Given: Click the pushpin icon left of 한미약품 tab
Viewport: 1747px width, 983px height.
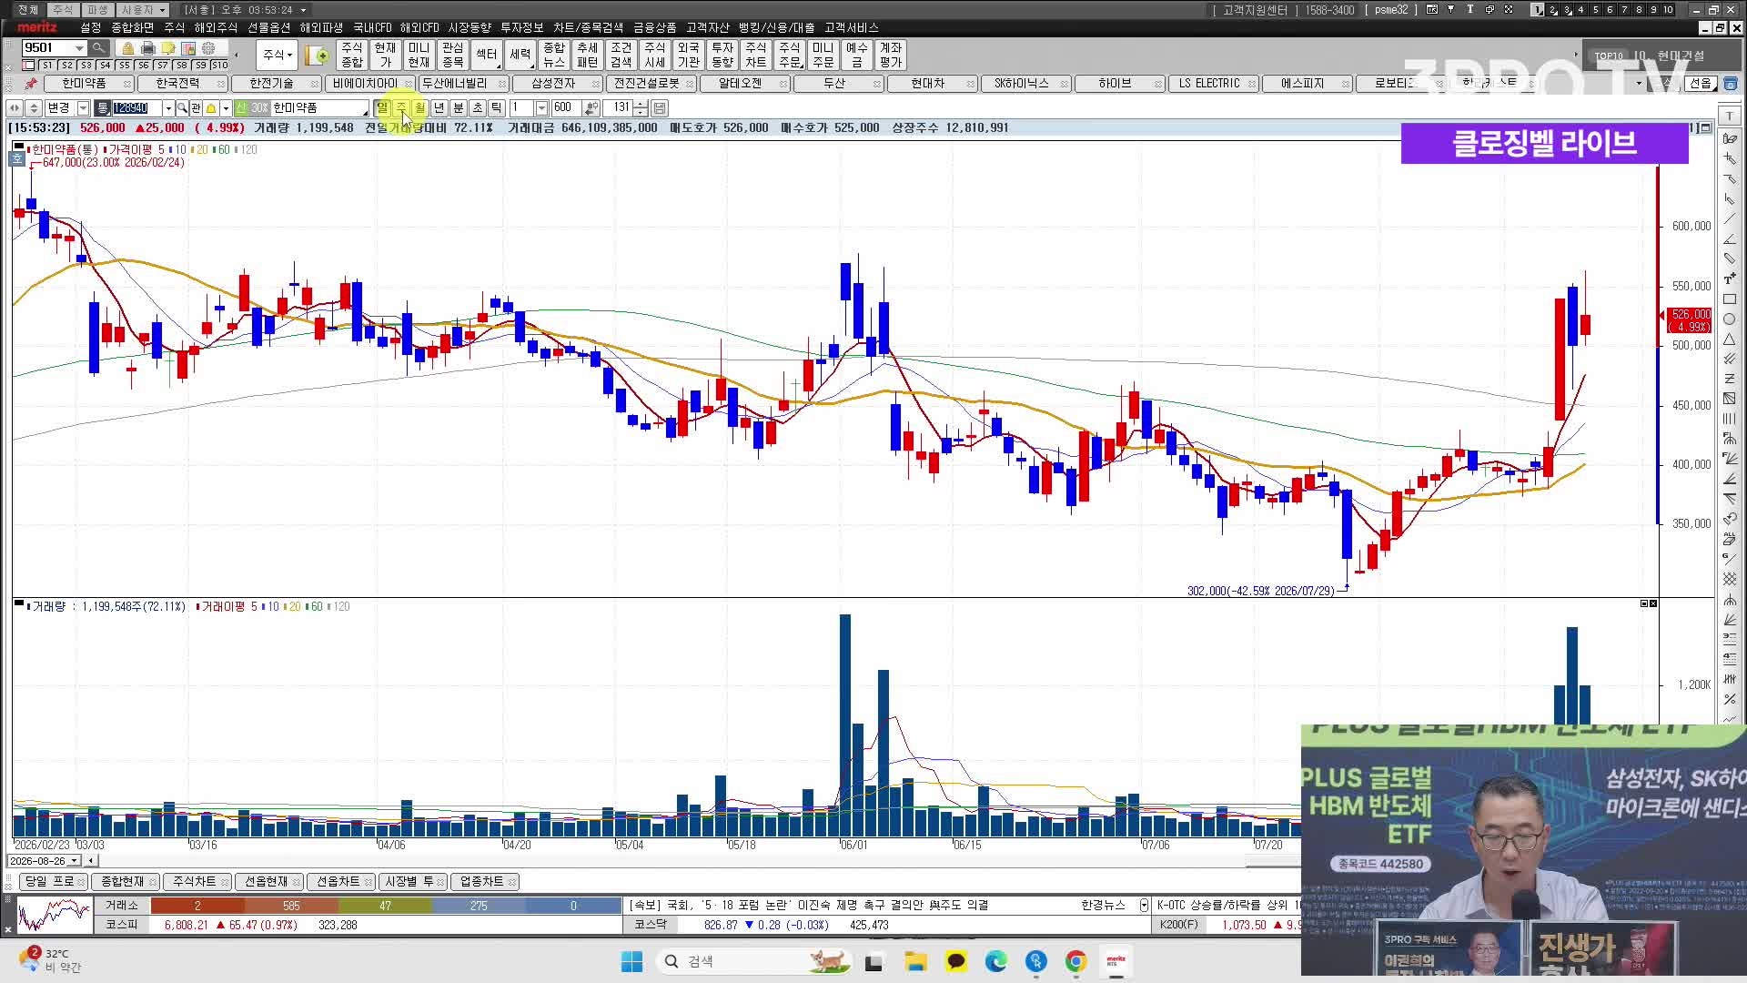Looking at the screenshot, I should 31,84.
